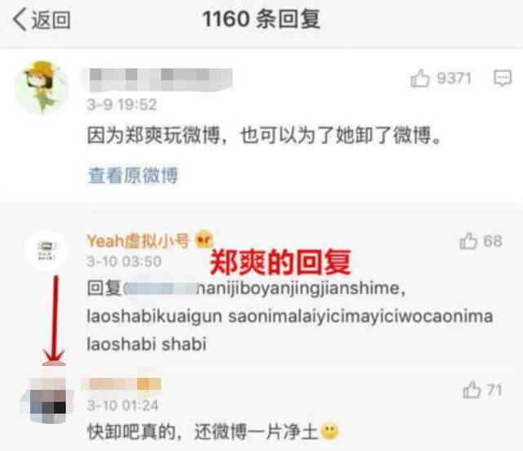This screenshot has height=451, width=523.
Task: Tap the smiley emoji ending the bottom reply
Action: [x=329, y=431]
